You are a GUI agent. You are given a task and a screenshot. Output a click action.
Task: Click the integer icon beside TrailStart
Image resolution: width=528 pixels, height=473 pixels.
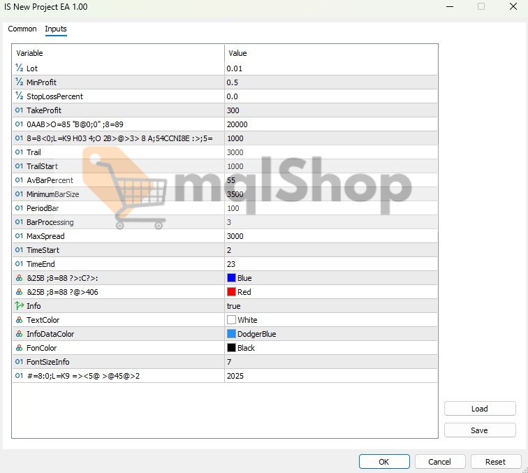19,166
